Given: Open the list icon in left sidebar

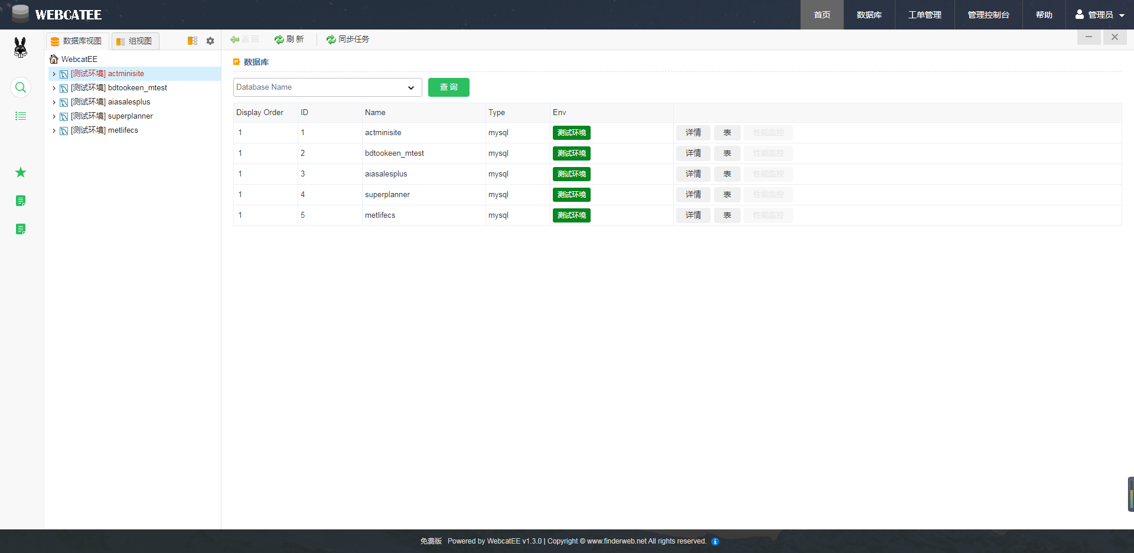Looking at the screenshot, I should [x=21, y=116].
